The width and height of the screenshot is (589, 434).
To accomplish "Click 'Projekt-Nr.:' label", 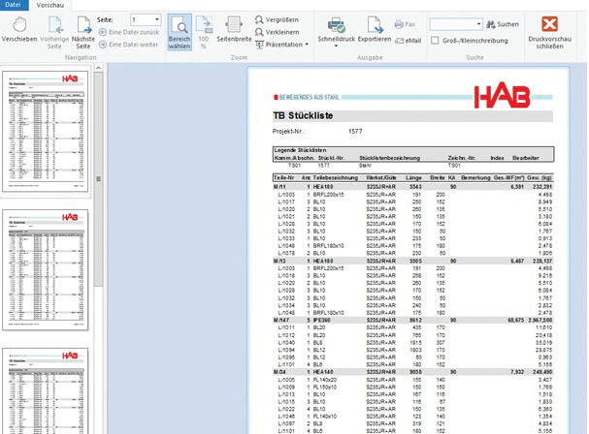I will (288, 132).
